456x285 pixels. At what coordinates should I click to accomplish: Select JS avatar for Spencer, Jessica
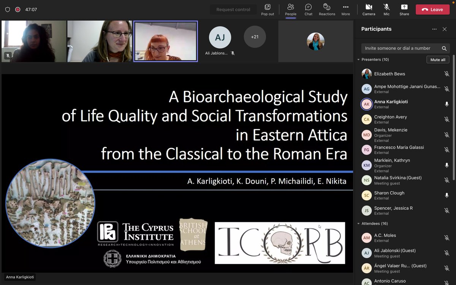point(366,211)
